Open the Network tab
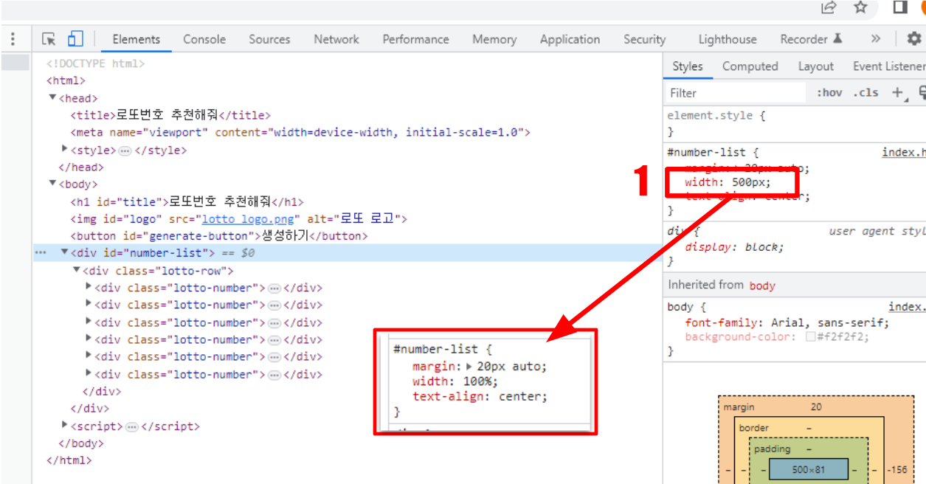 (336, 39)
